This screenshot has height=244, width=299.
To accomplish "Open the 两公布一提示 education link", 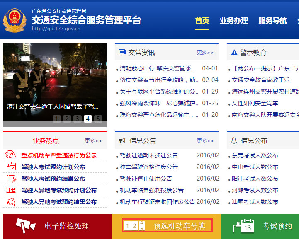I will (265, 68).
